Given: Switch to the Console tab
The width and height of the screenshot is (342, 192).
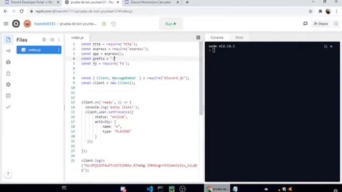Looking at the screenshot, I should tap(217, 37).
